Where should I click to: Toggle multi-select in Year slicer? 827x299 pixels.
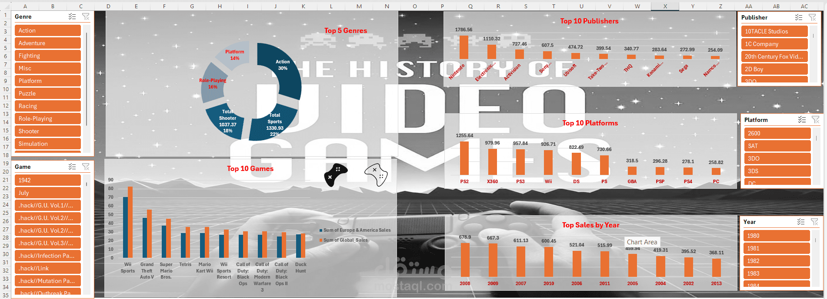click(801, 222)
